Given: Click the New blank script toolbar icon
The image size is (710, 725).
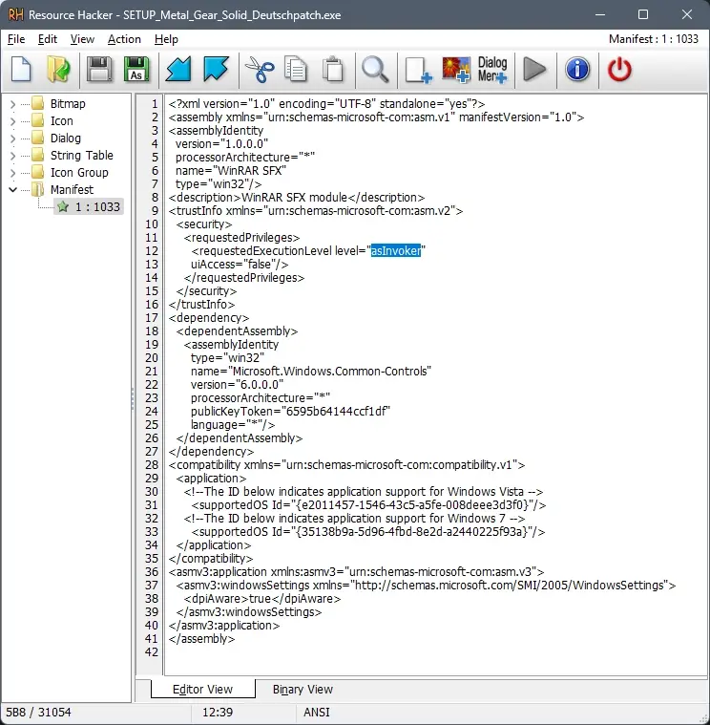Looking at the screenshot, I should pyautogui.click(x=21, y=70).
